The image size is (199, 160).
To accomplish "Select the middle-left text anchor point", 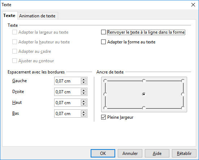I will pos(105,94).
